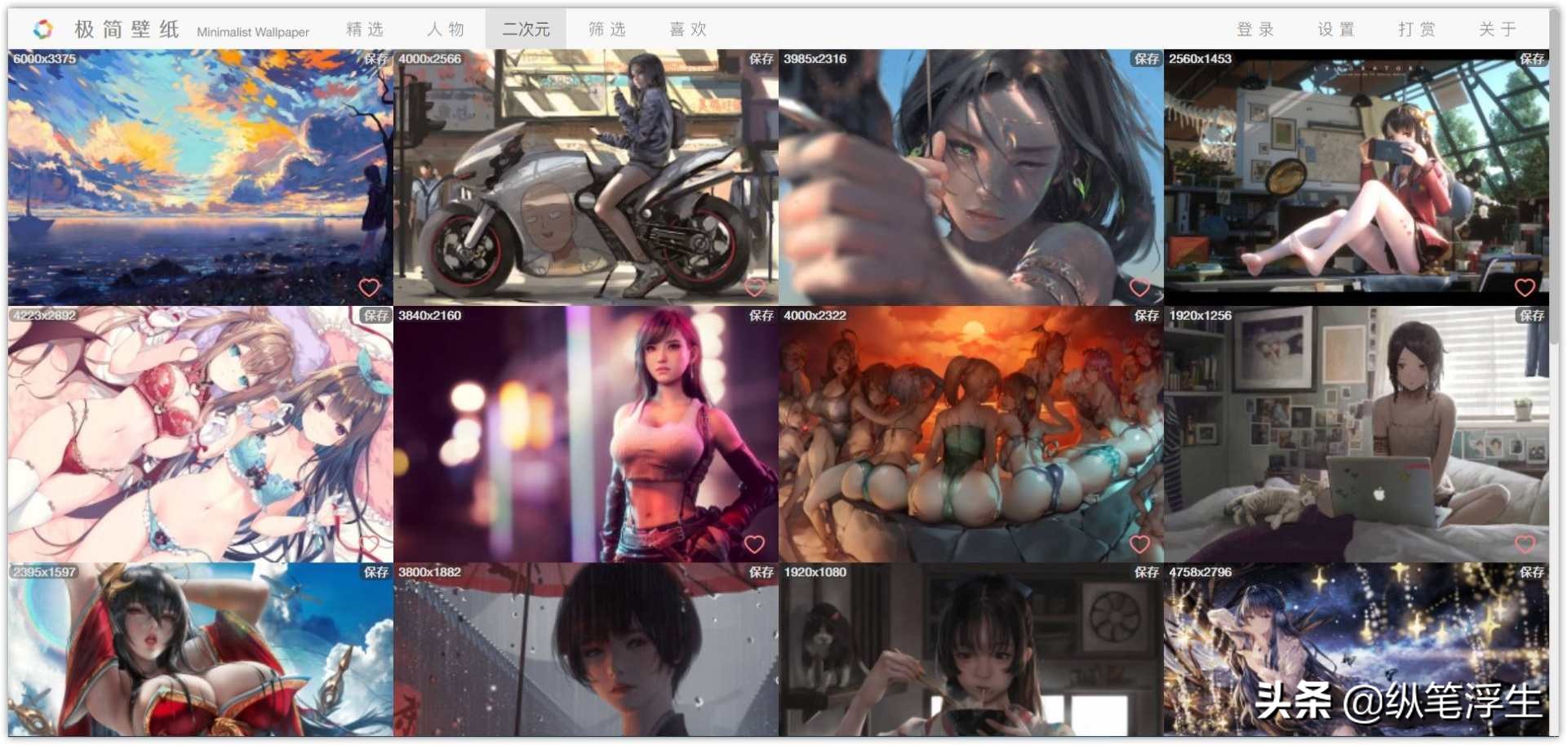Switch to the 人物 tab
Image resolution: width=1567 pixels, height=745 pixels.
445,29
